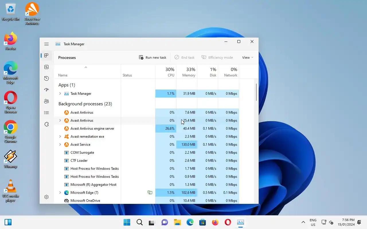Click the 130.0 MB Avast Service memory cell
367x229 pixels.
[187, 145]
